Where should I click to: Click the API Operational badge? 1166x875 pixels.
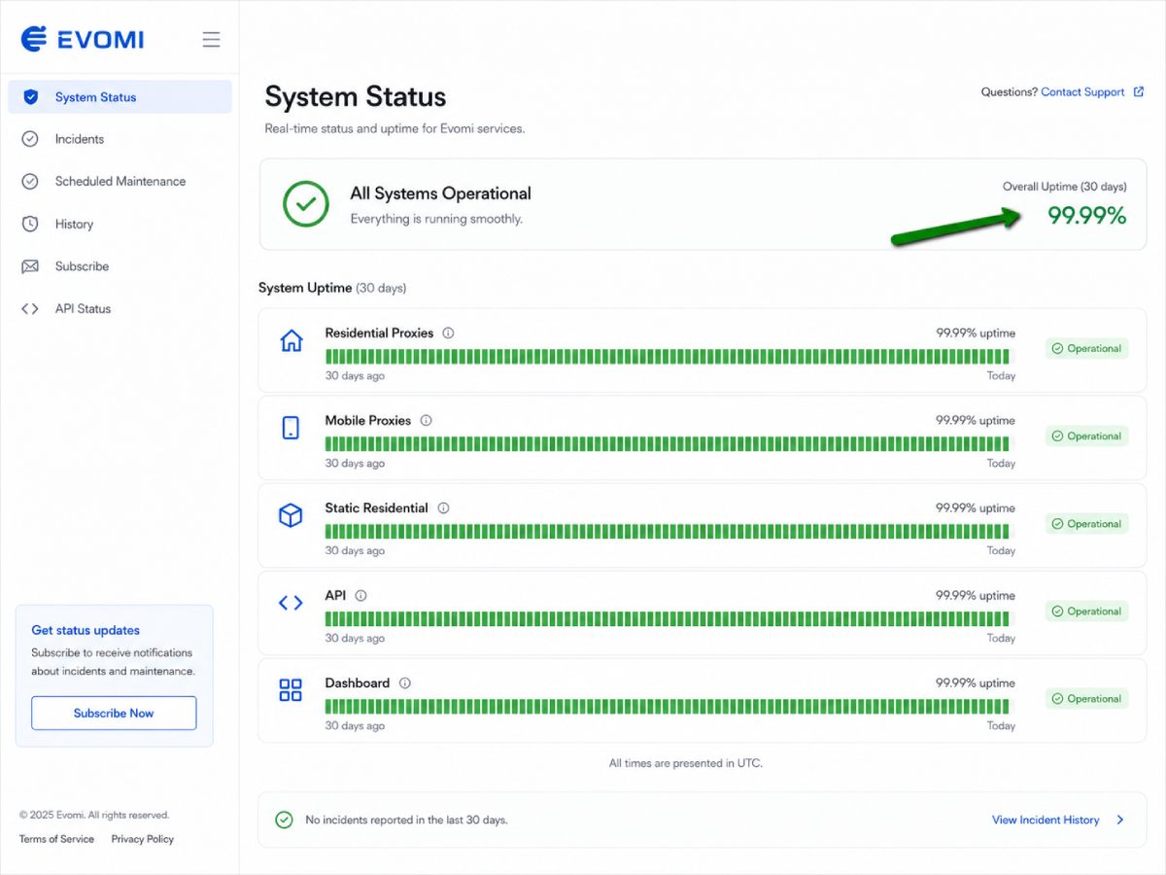(x=1087, y=612)
